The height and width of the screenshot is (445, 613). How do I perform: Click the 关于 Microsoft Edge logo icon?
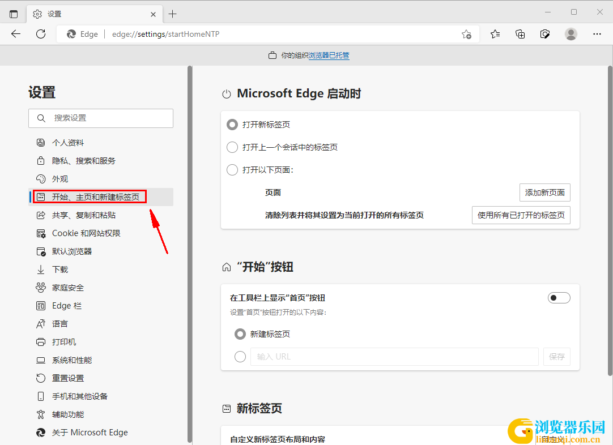click(x=41, y=433)
